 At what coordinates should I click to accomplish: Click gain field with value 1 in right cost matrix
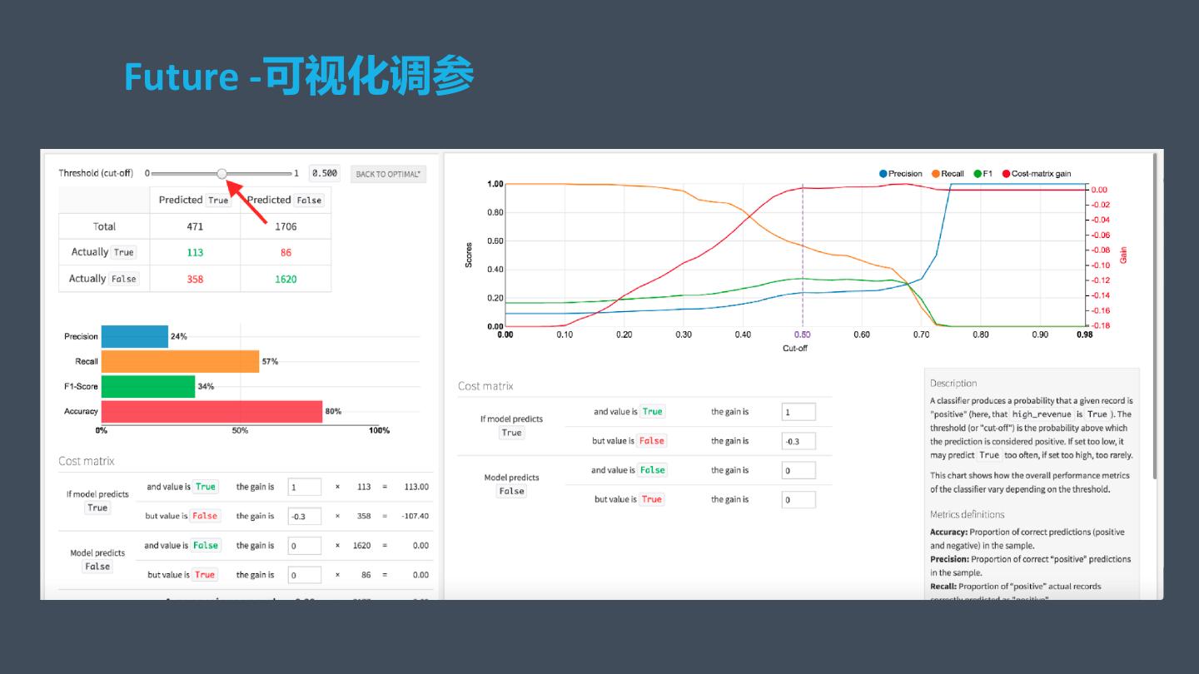(799, 412)
